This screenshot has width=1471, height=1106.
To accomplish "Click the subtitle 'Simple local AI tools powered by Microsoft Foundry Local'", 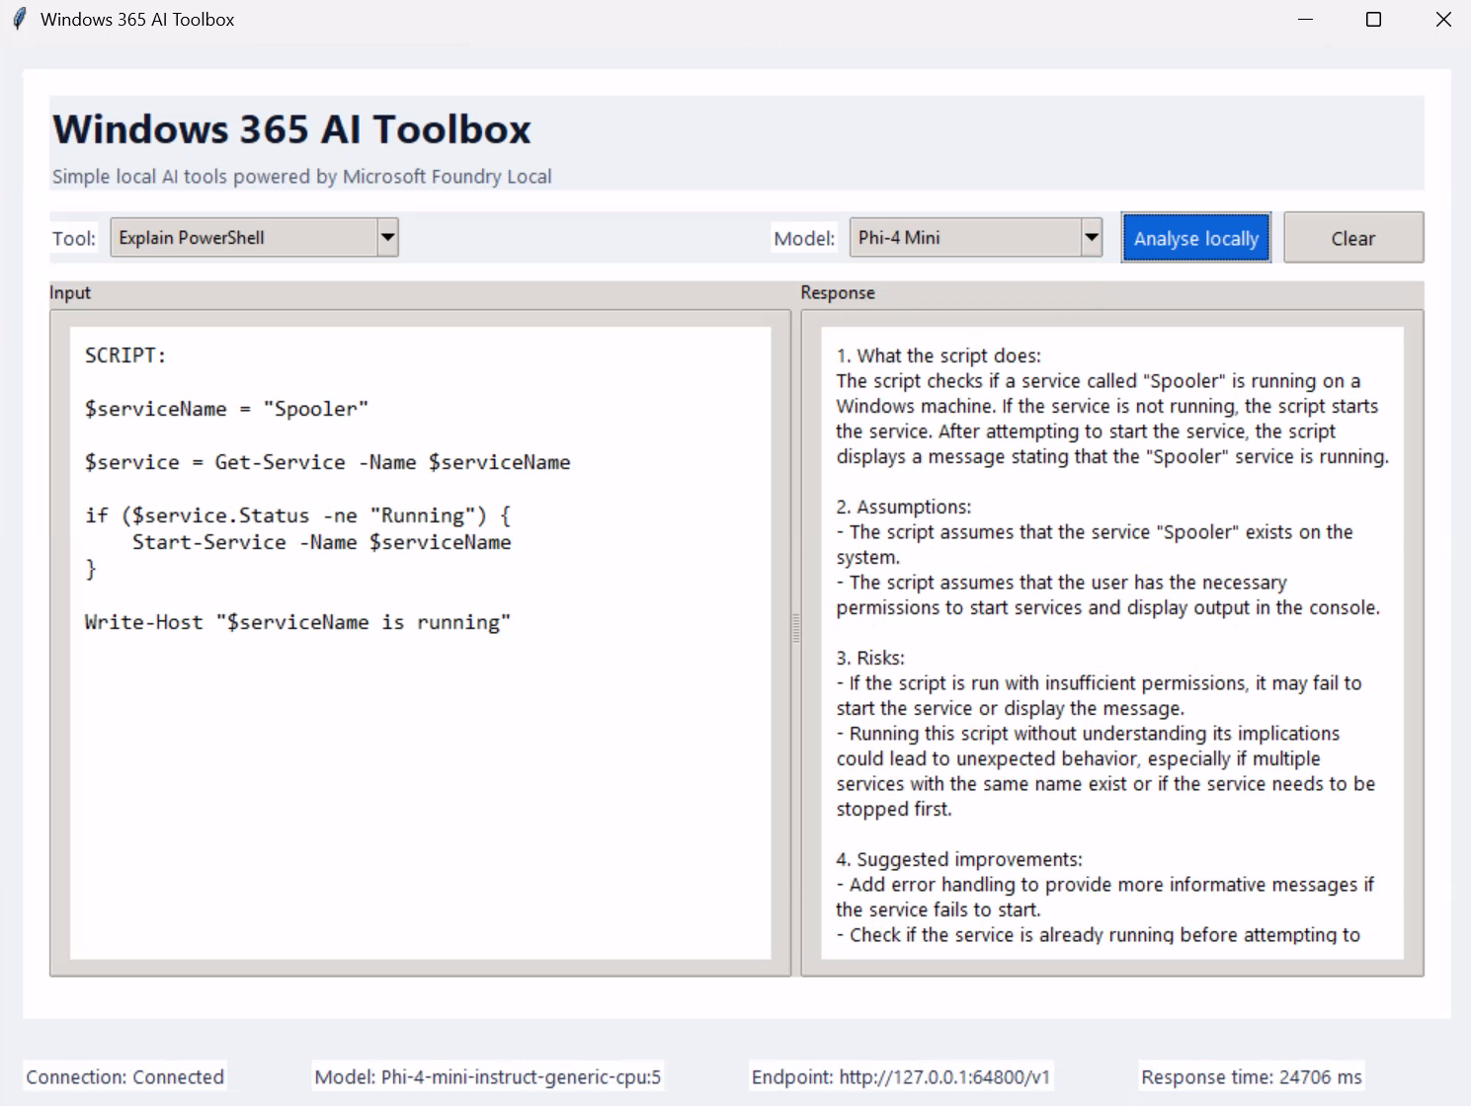I will coord(301,177).
